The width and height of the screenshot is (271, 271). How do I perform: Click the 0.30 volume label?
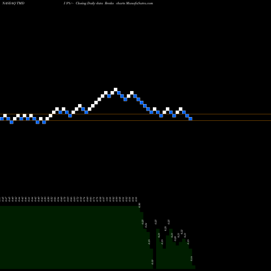[x=139, y=205]
